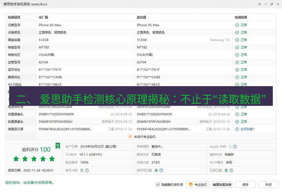Click the 保存 button
282x192 pixels.
[245, 184]
